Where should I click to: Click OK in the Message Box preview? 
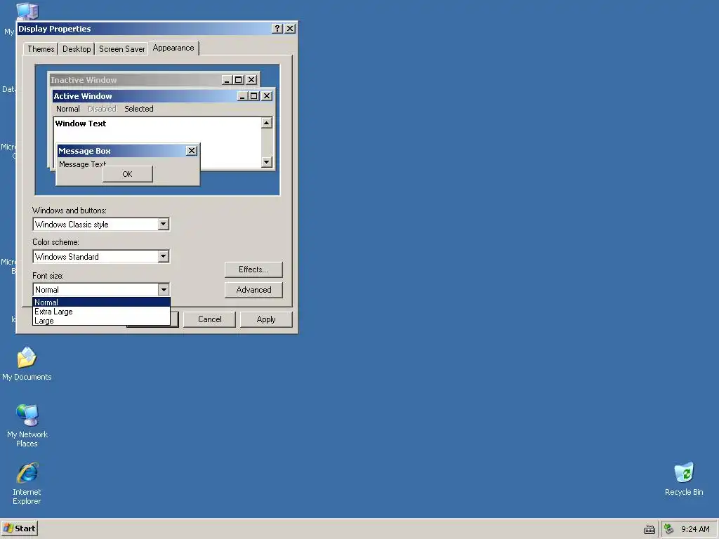[128, 174]
